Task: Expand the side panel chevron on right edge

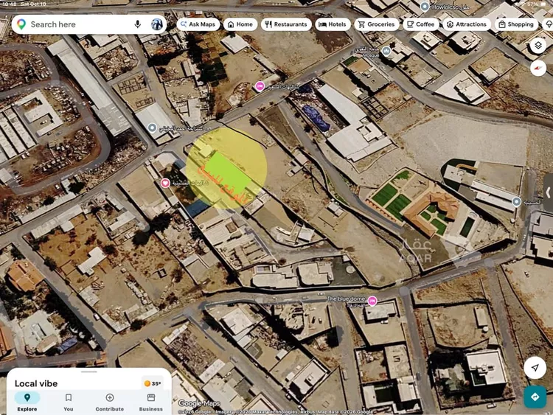Action: 548,192
